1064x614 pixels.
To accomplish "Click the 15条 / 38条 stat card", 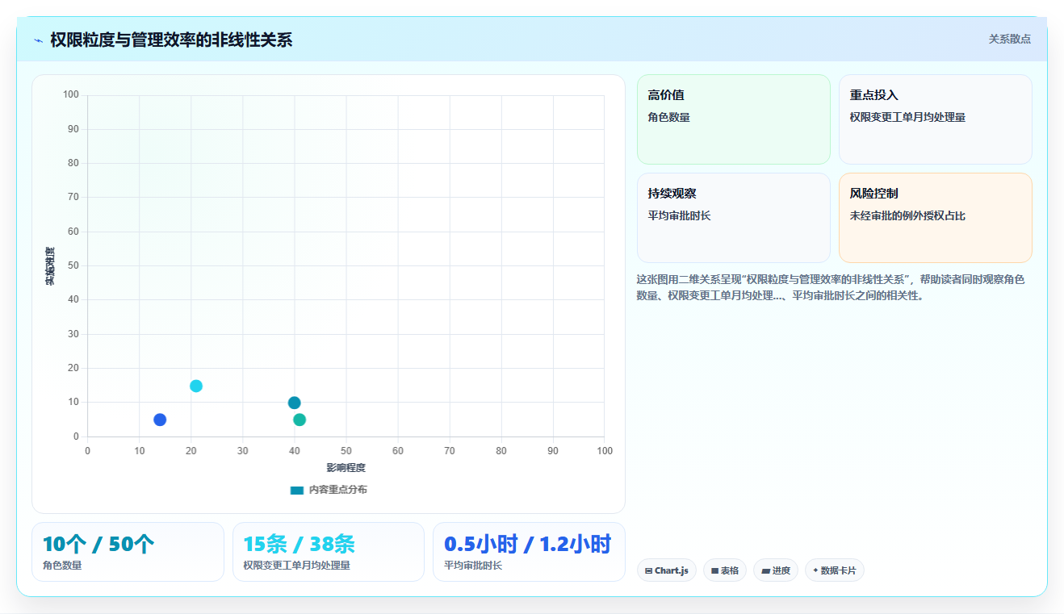I will (329, 552).
